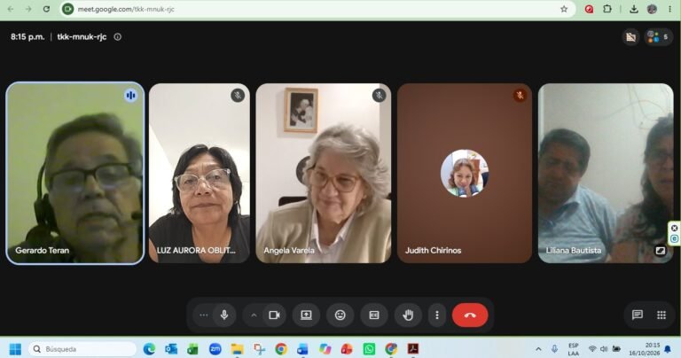Open more options vertical dots menu
The height and width of the screenshot is (358, 681).
coord(437,315)
